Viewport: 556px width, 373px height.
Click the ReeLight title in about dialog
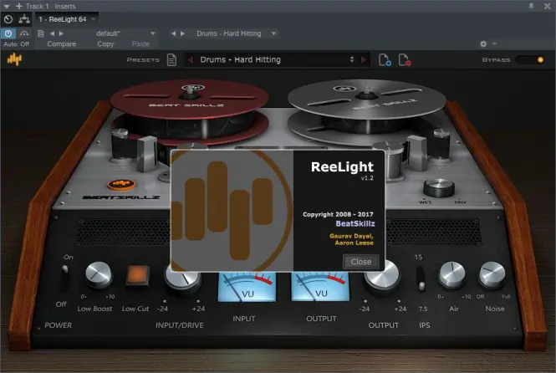coord(342,167)
